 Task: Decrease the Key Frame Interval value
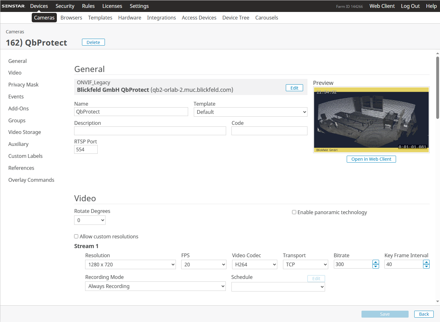click(426, 266)
